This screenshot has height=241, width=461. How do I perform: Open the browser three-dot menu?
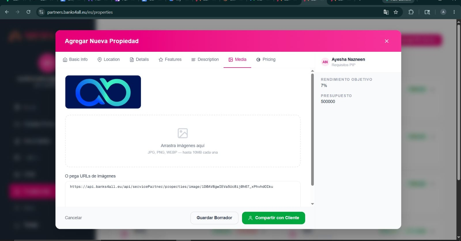click(x=454, y=12)
